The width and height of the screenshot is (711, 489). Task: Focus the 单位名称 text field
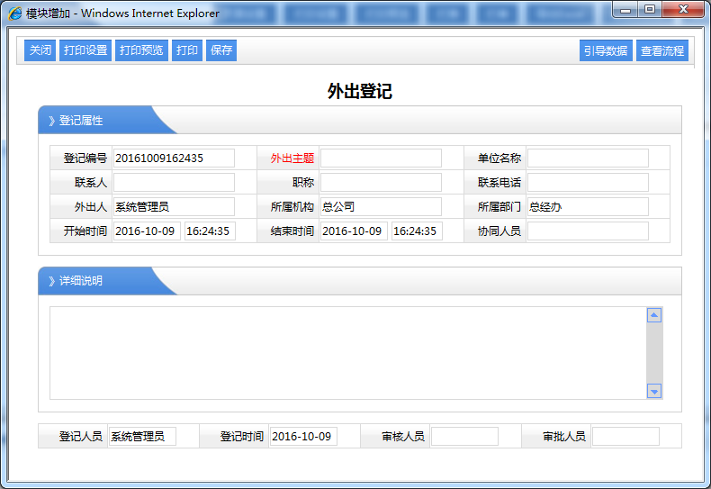pyautogui.click(x=587, y=158)
